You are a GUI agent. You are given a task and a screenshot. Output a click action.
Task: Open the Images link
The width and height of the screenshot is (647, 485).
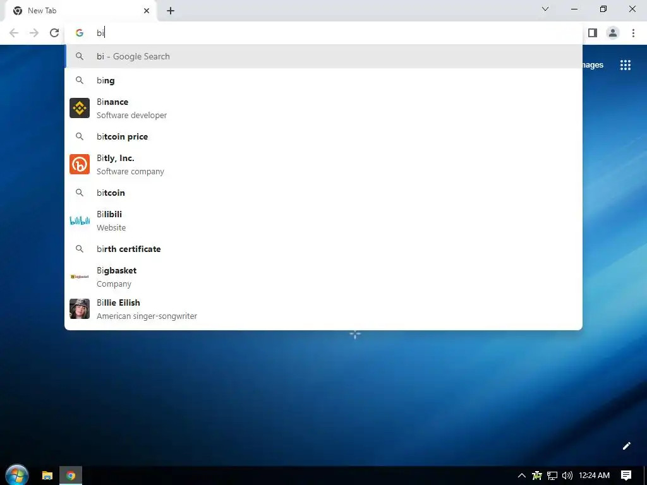(x=593, y=65)
